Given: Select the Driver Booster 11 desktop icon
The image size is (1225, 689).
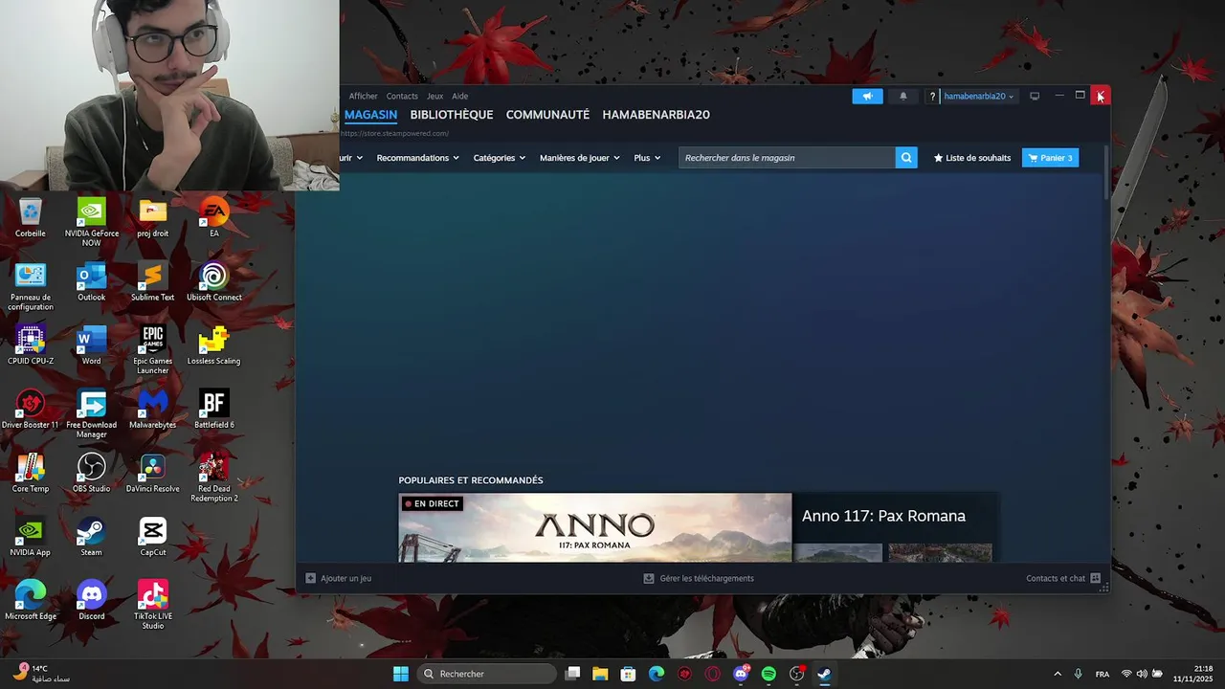Looking at the screenshot, I should (30, 410).
